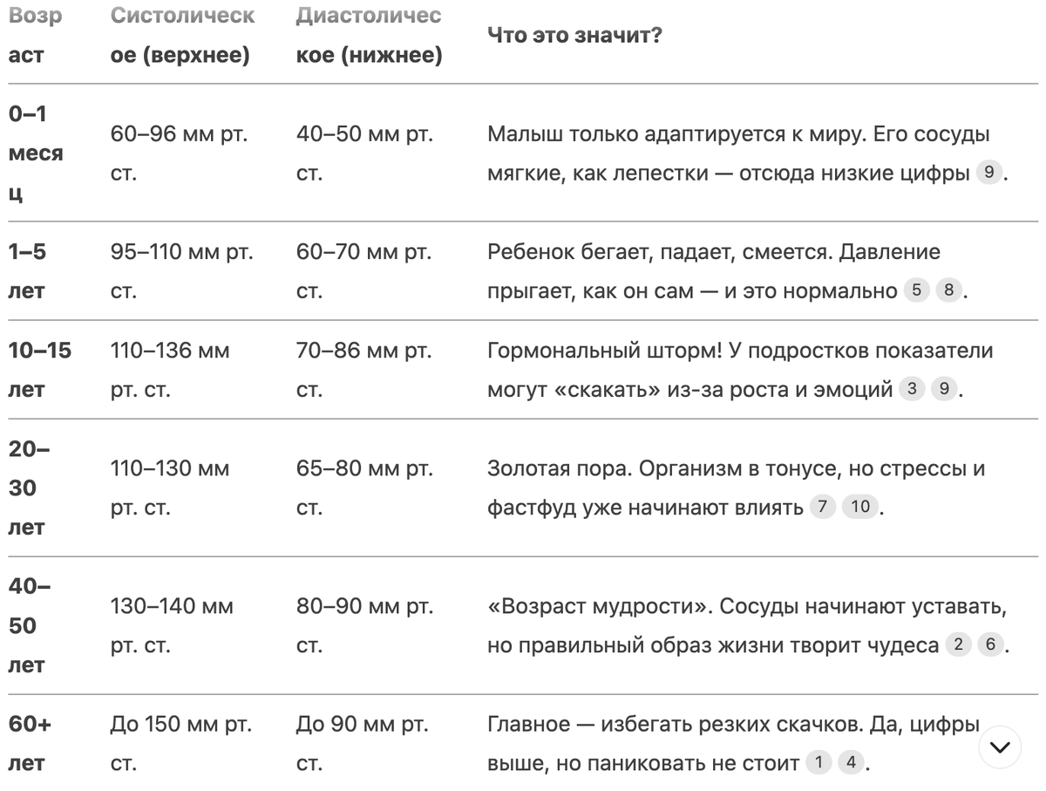This screenshot has height=791, width=1046.
Task: Click the 'Систолическое (верхнее)' column header
Action: tap(183, 36)
